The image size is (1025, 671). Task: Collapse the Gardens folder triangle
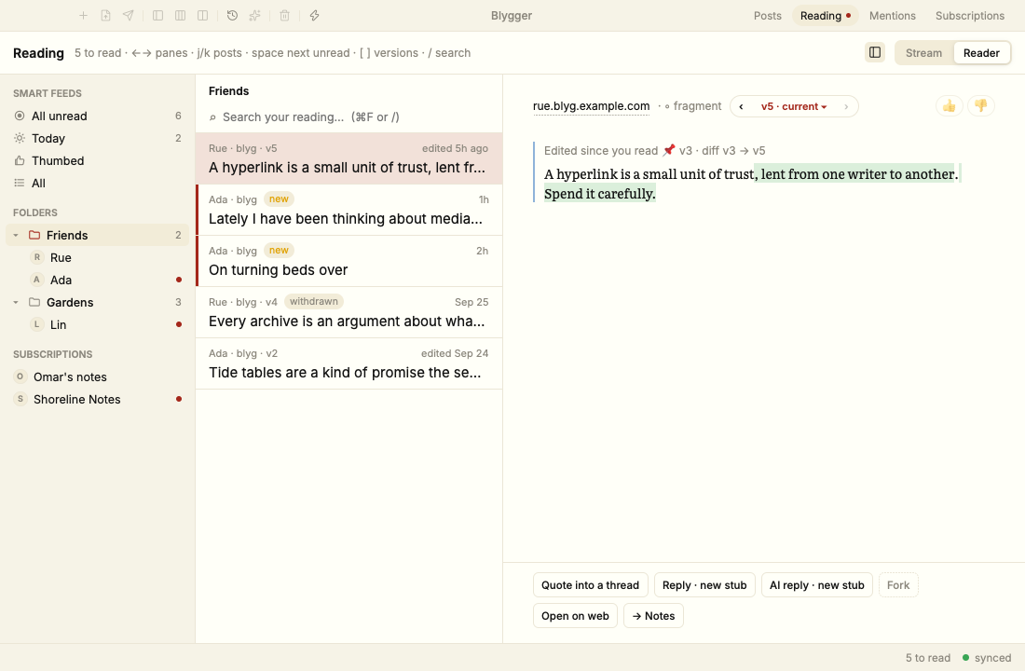click(16, 303)
